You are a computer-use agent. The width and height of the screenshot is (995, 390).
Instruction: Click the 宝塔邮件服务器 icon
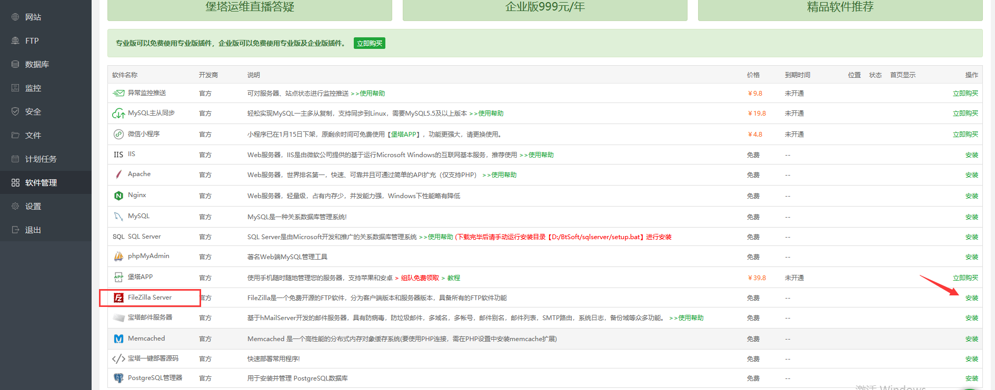tap(118, 317)
